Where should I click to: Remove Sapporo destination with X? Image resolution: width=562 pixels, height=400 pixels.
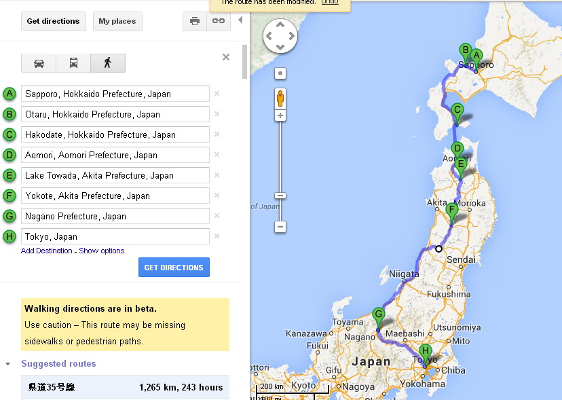pos(217,94)
